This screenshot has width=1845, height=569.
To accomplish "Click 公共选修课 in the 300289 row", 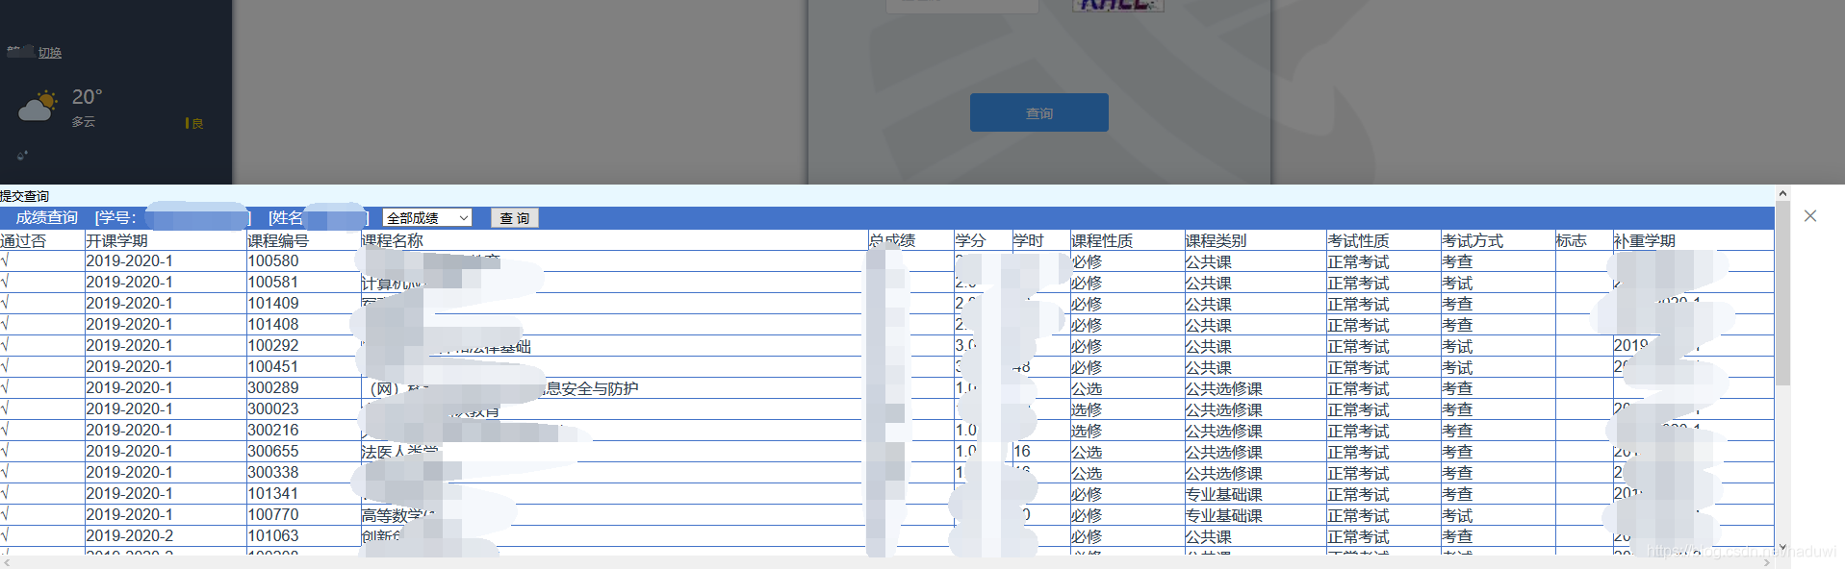I will click(1223, 389).
